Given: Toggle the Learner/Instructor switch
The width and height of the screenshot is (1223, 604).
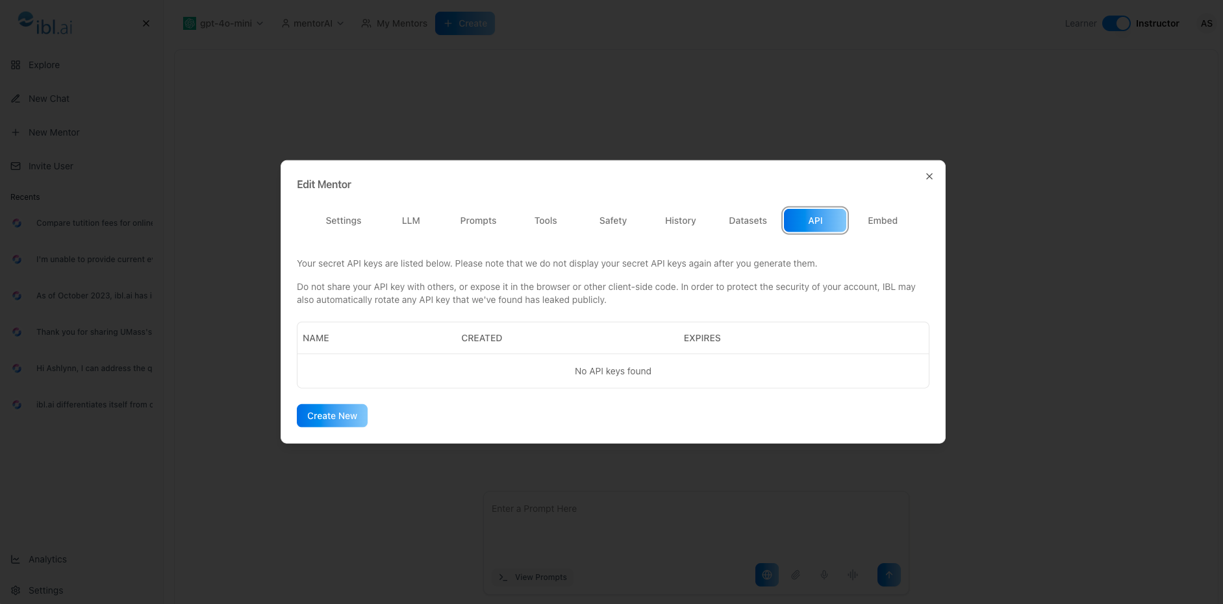Looking at the screenshot, I should 1116,23.
